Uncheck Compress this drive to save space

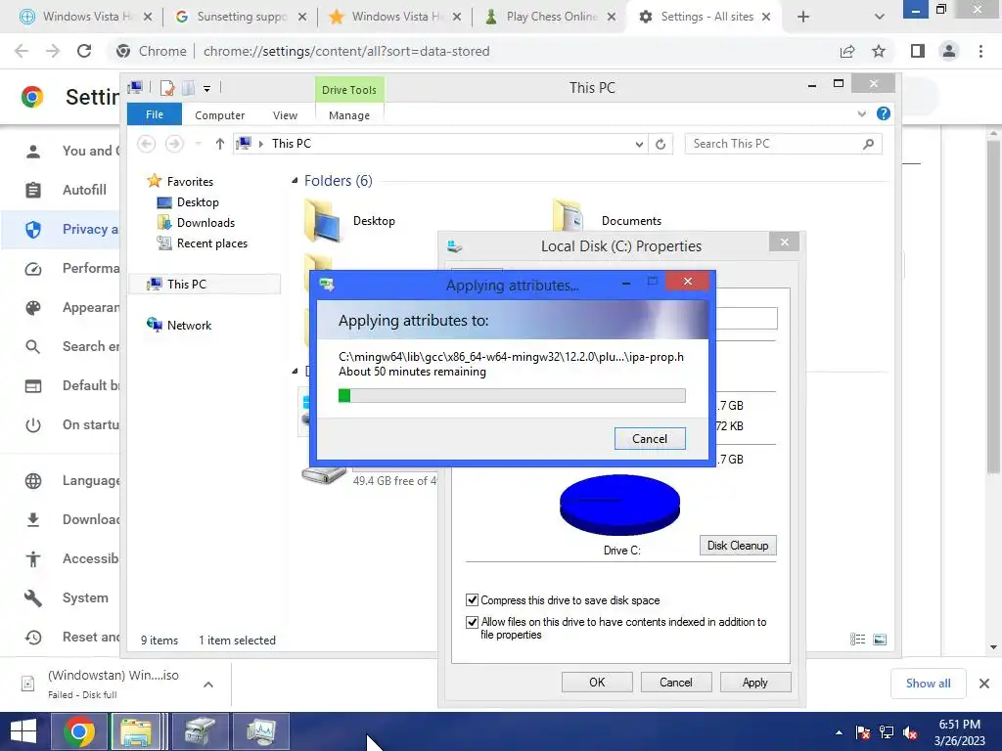click(472, 599)
